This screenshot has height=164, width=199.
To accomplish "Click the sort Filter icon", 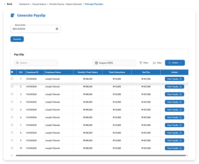I will tap(154, 63).
